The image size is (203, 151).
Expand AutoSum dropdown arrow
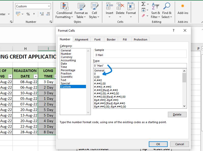coord(148,4)
